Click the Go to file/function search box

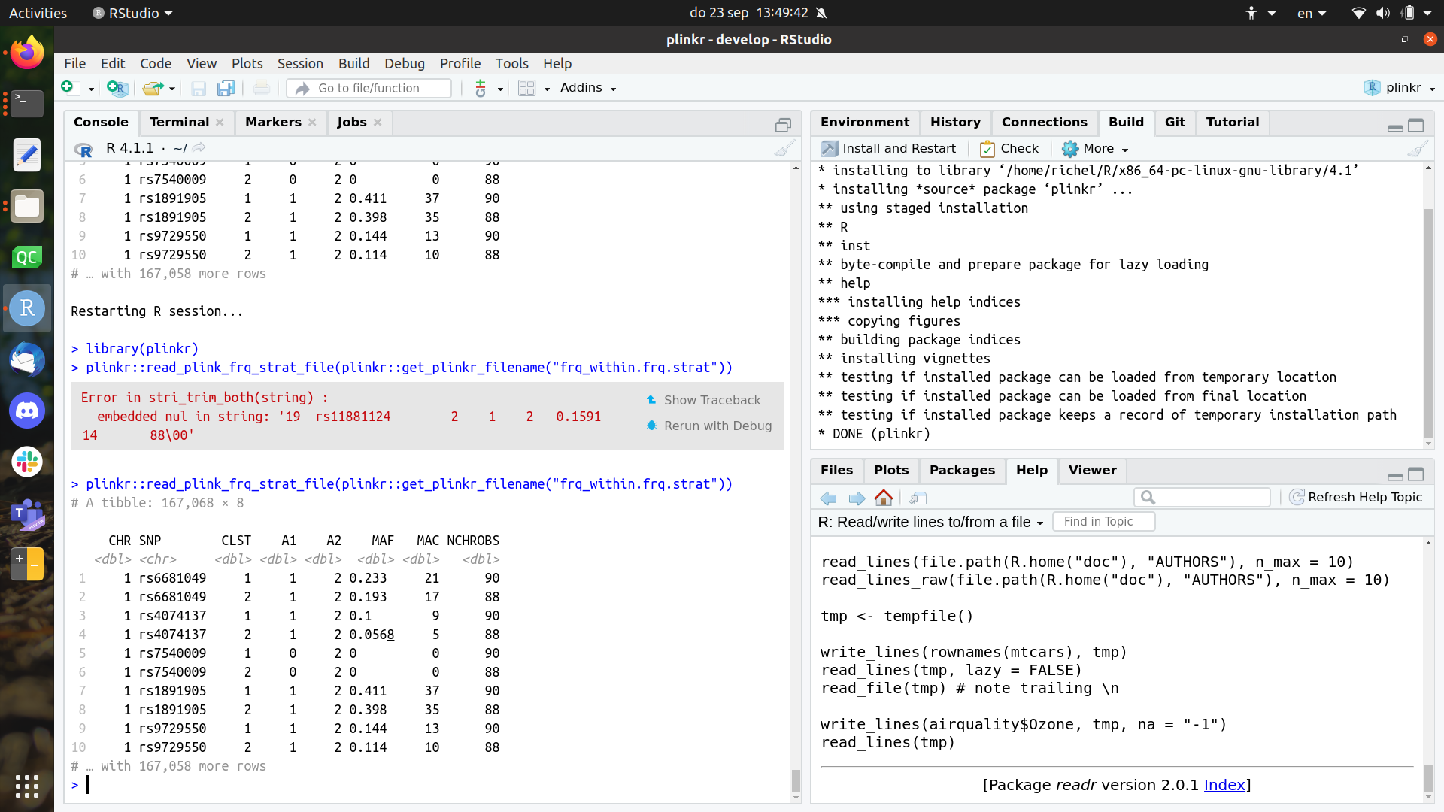click(x=369, y=88)
